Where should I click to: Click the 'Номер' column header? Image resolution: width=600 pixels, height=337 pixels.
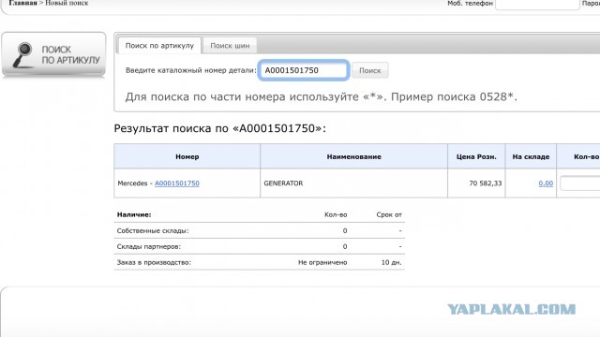click(x=187, y=156)
